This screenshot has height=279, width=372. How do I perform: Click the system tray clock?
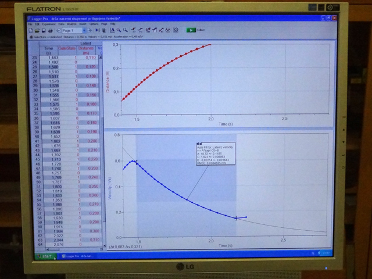click(327, 253)
